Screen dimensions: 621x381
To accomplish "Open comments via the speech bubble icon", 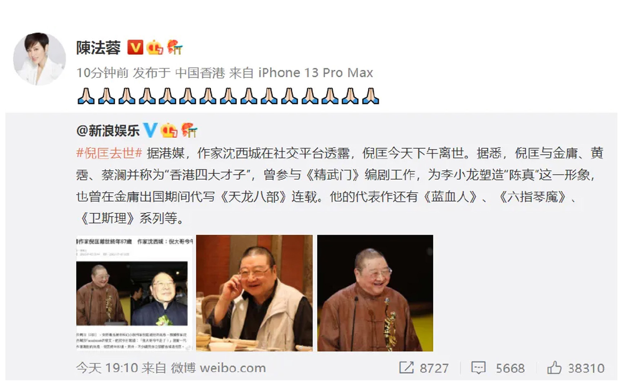I will coord(478,368).
